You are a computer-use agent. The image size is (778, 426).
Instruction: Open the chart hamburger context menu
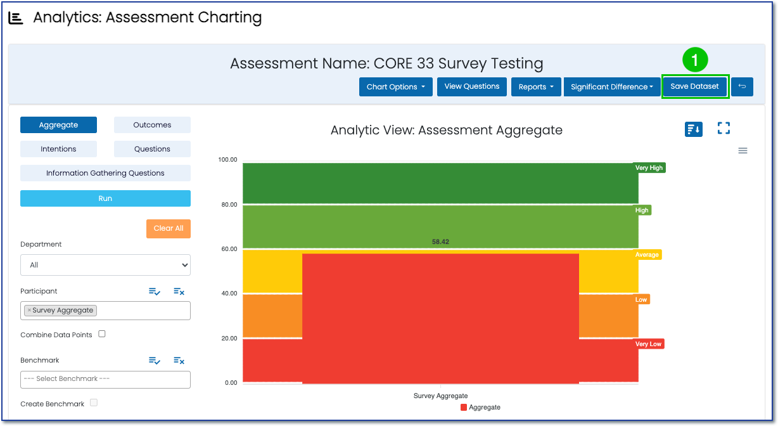[743, 151]
